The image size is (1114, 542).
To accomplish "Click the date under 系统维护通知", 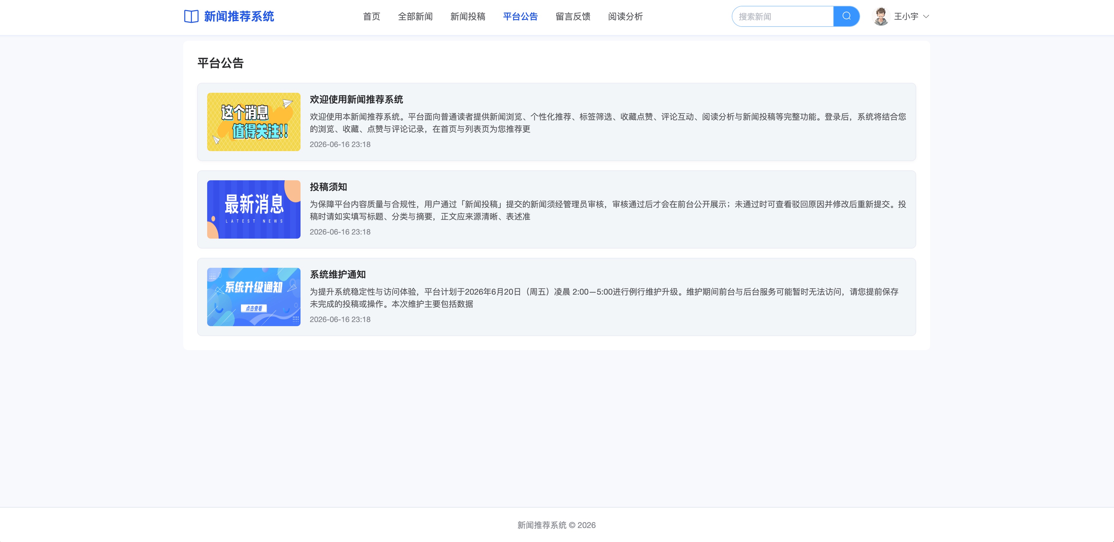I will click(340, 319).
